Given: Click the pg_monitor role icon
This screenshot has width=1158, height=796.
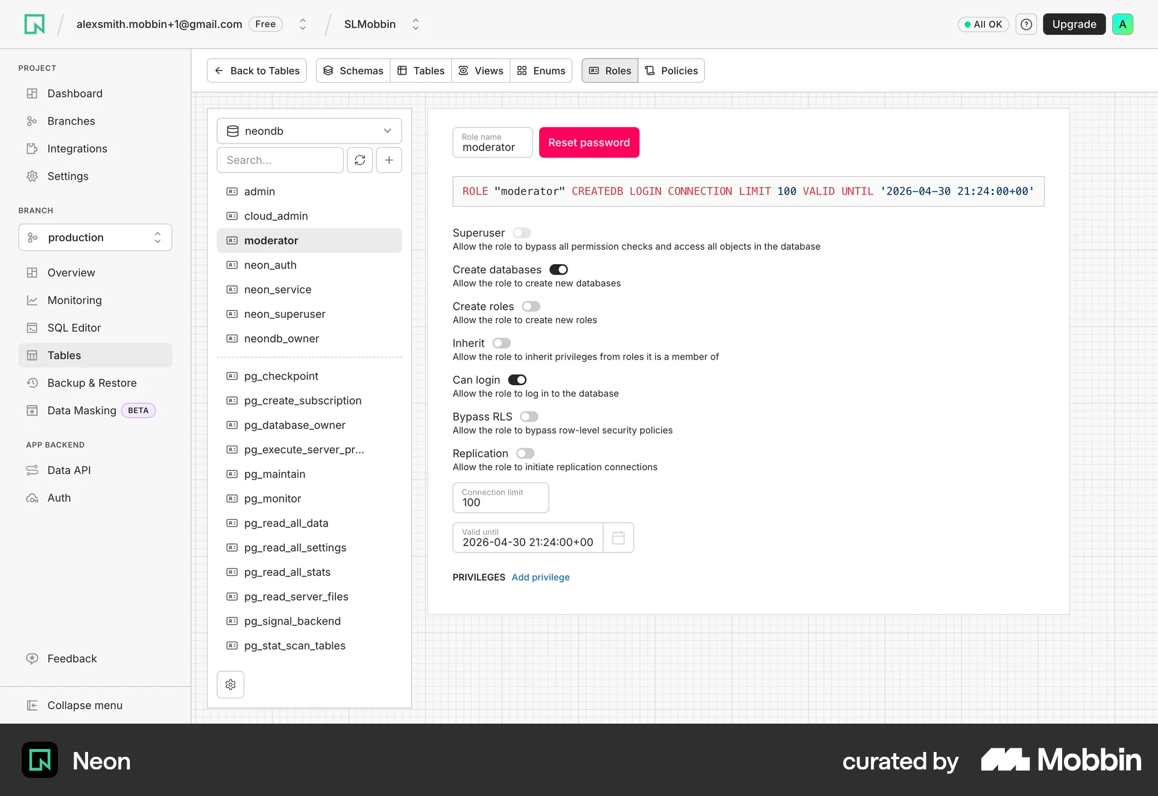Looking at the screenshot, I should 232,499.
